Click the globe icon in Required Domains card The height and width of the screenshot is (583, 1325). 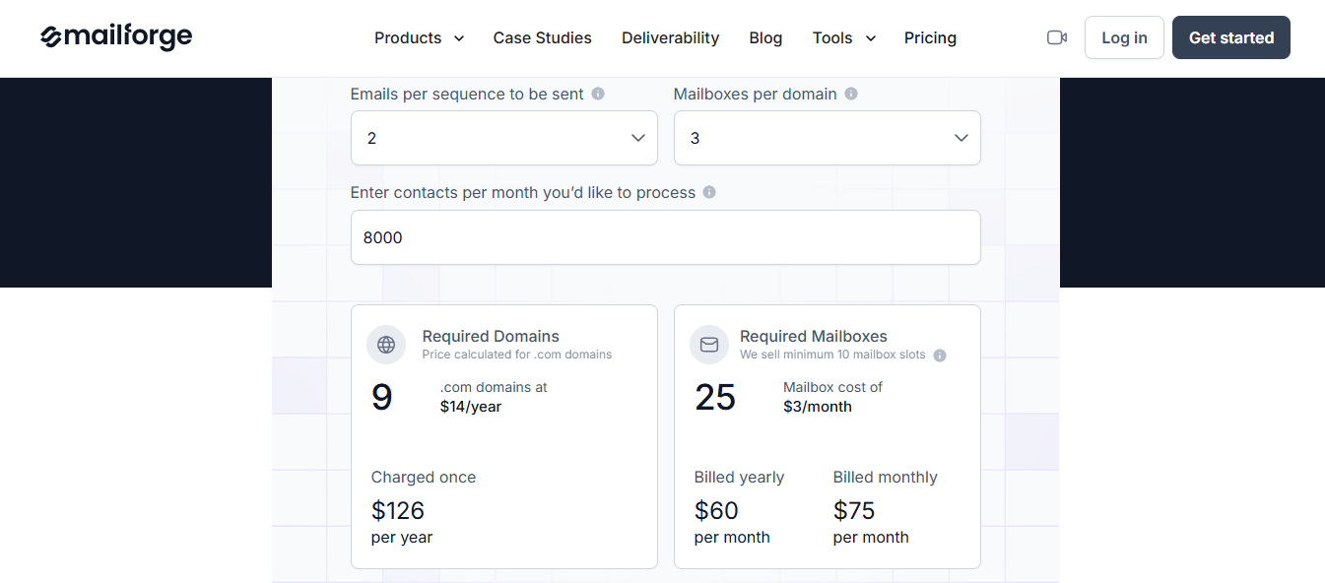[386, 345]
